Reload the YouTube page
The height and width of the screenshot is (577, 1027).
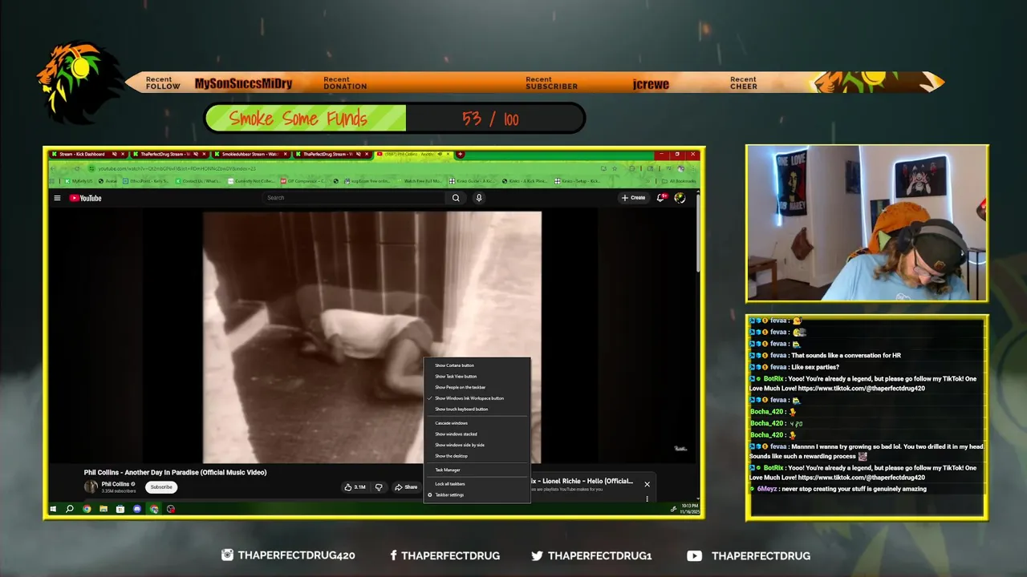tap(77, 168)
